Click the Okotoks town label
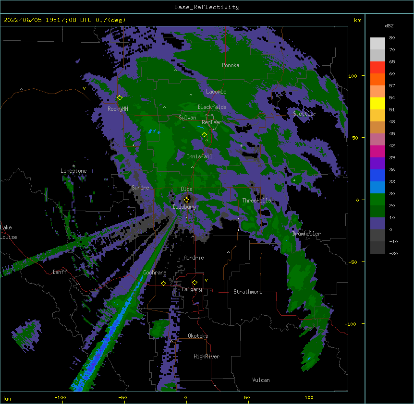 [198, 336]
